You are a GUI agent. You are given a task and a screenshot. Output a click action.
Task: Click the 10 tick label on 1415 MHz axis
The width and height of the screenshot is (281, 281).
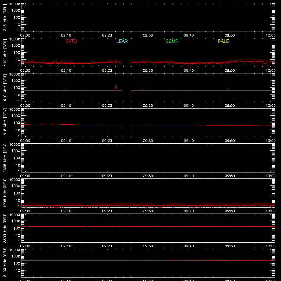[x=18, y=130]
